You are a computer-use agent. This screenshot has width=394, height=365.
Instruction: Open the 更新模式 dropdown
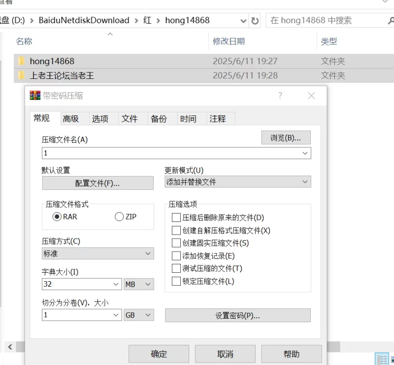[x=238, y=182]
